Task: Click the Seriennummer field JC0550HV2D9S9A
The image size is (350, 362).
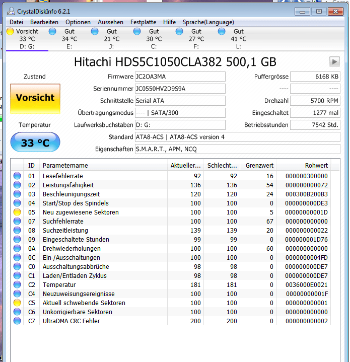Action: tap(180, 89)
